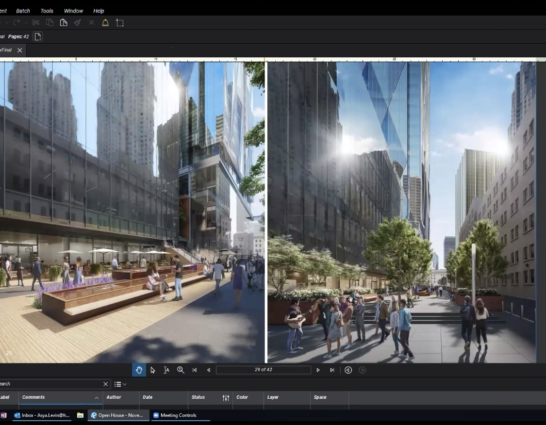This screenshot has width=546, height=425.
Task: Choose the Select Text tool
Action: tap(166, 370)
